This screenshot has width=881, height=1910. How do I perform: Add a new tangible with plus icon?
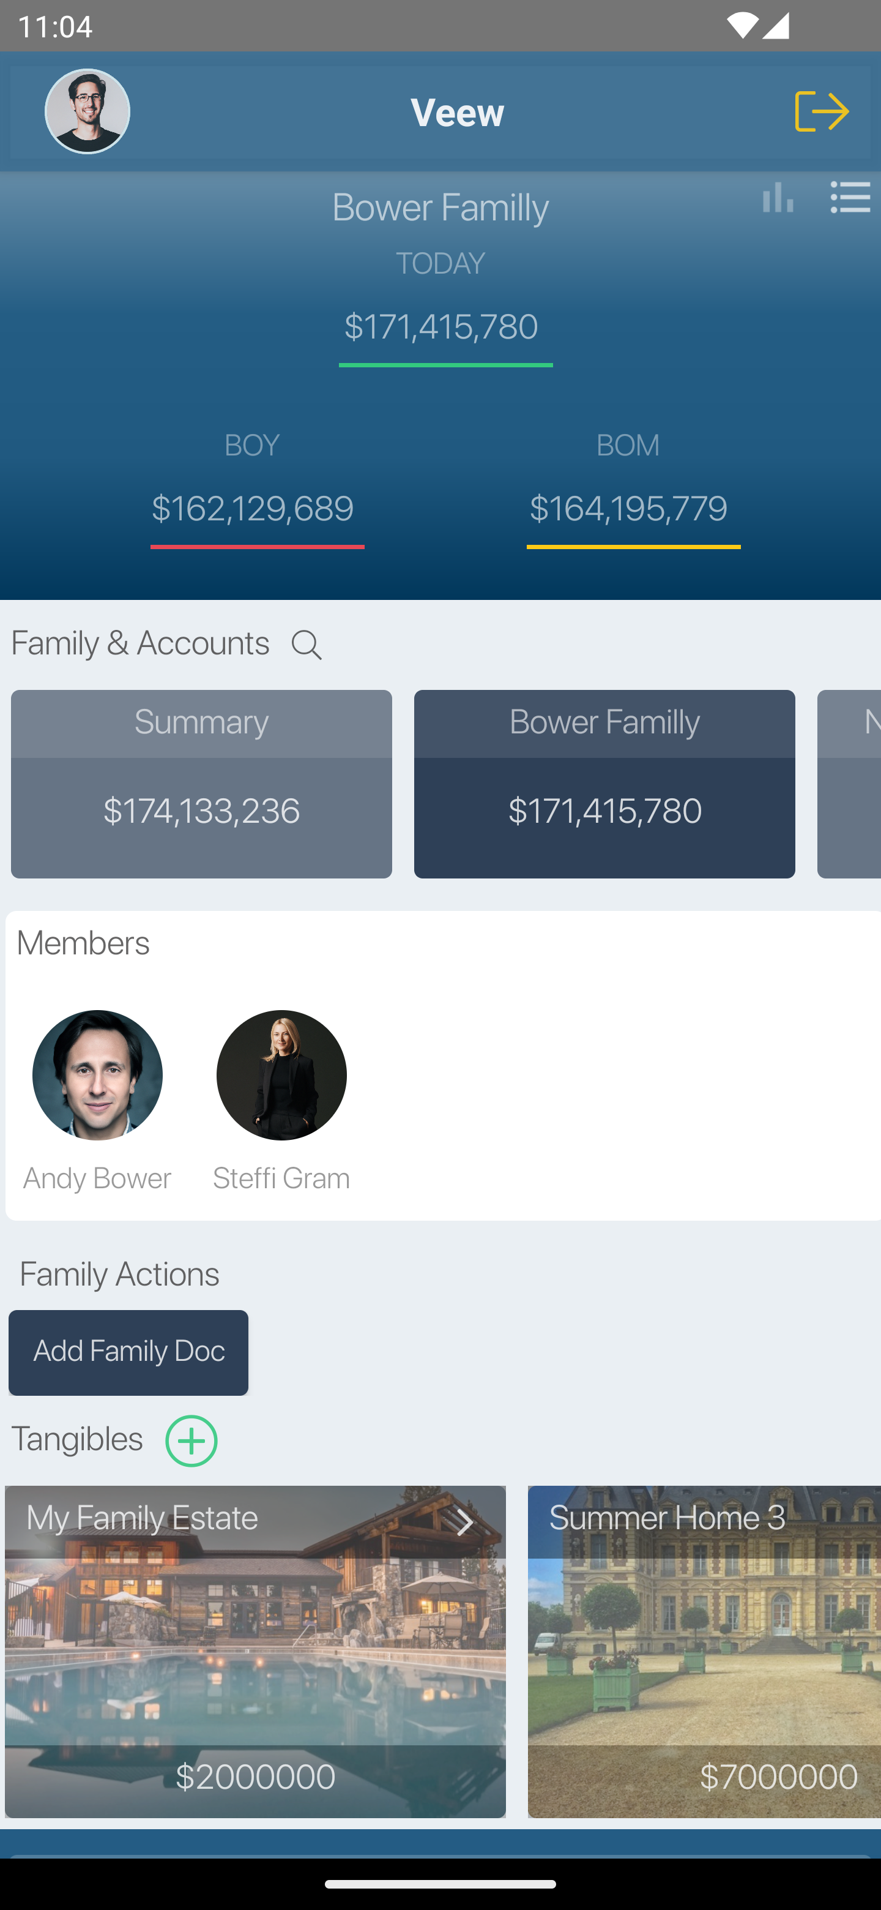191,1440
